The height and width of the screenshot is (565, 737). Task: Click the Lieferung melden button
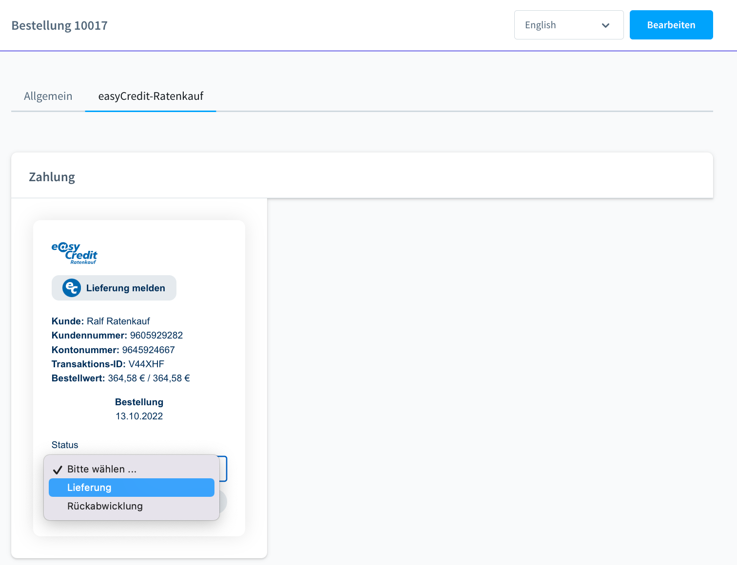click(114, 288)
